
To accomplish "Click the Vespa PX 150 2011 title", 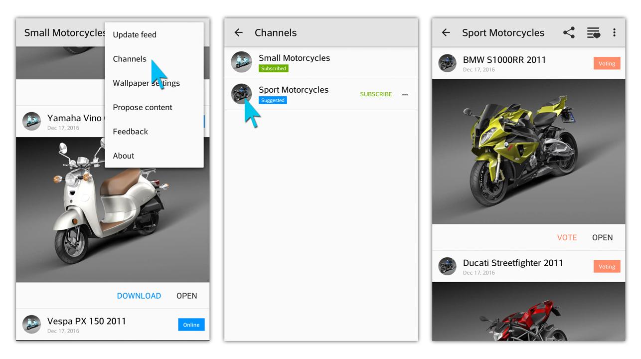I will (87, 321).
